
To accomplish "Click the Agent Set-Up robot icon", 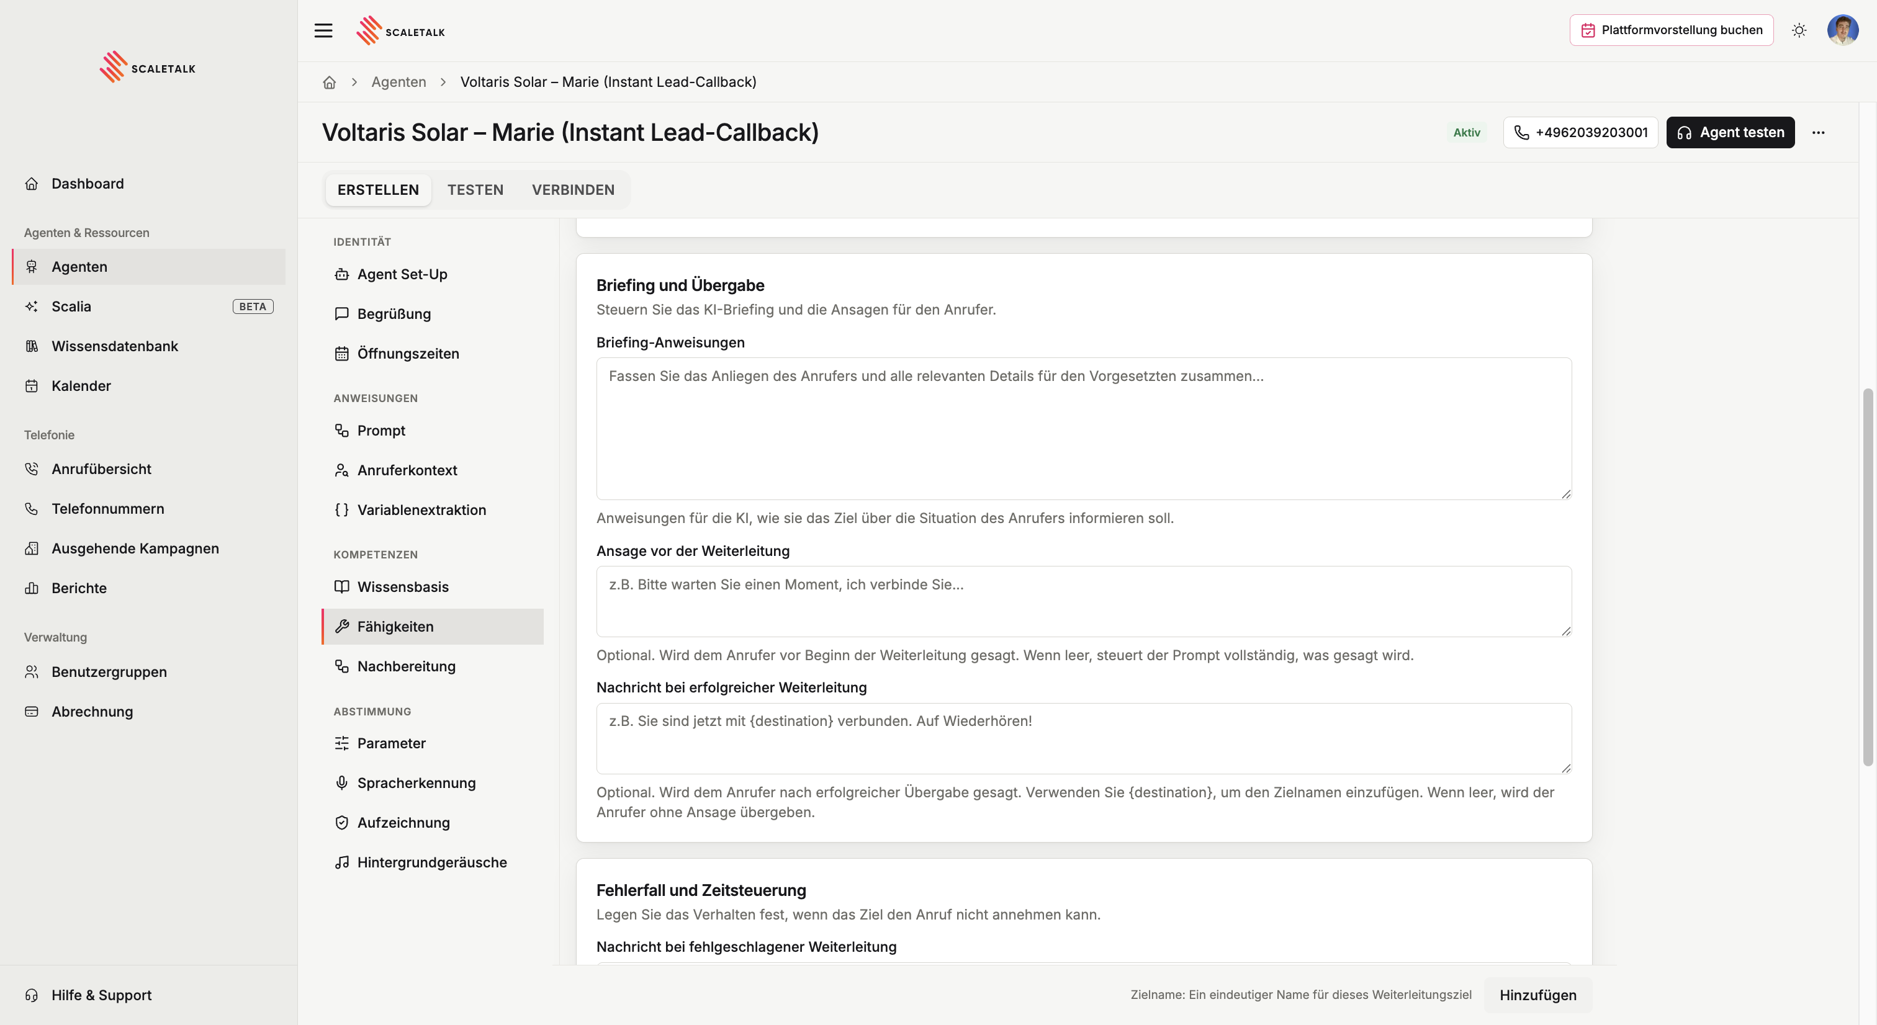I will (x=342, y=275).
